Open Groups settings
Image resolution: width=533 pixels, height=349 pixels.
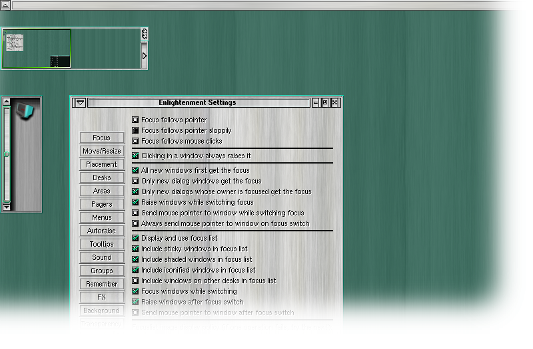click(102, 271)
